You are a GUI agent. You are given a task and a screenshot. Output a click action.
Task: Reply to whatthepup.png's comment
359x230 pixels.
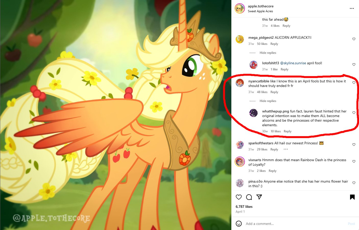288,131
